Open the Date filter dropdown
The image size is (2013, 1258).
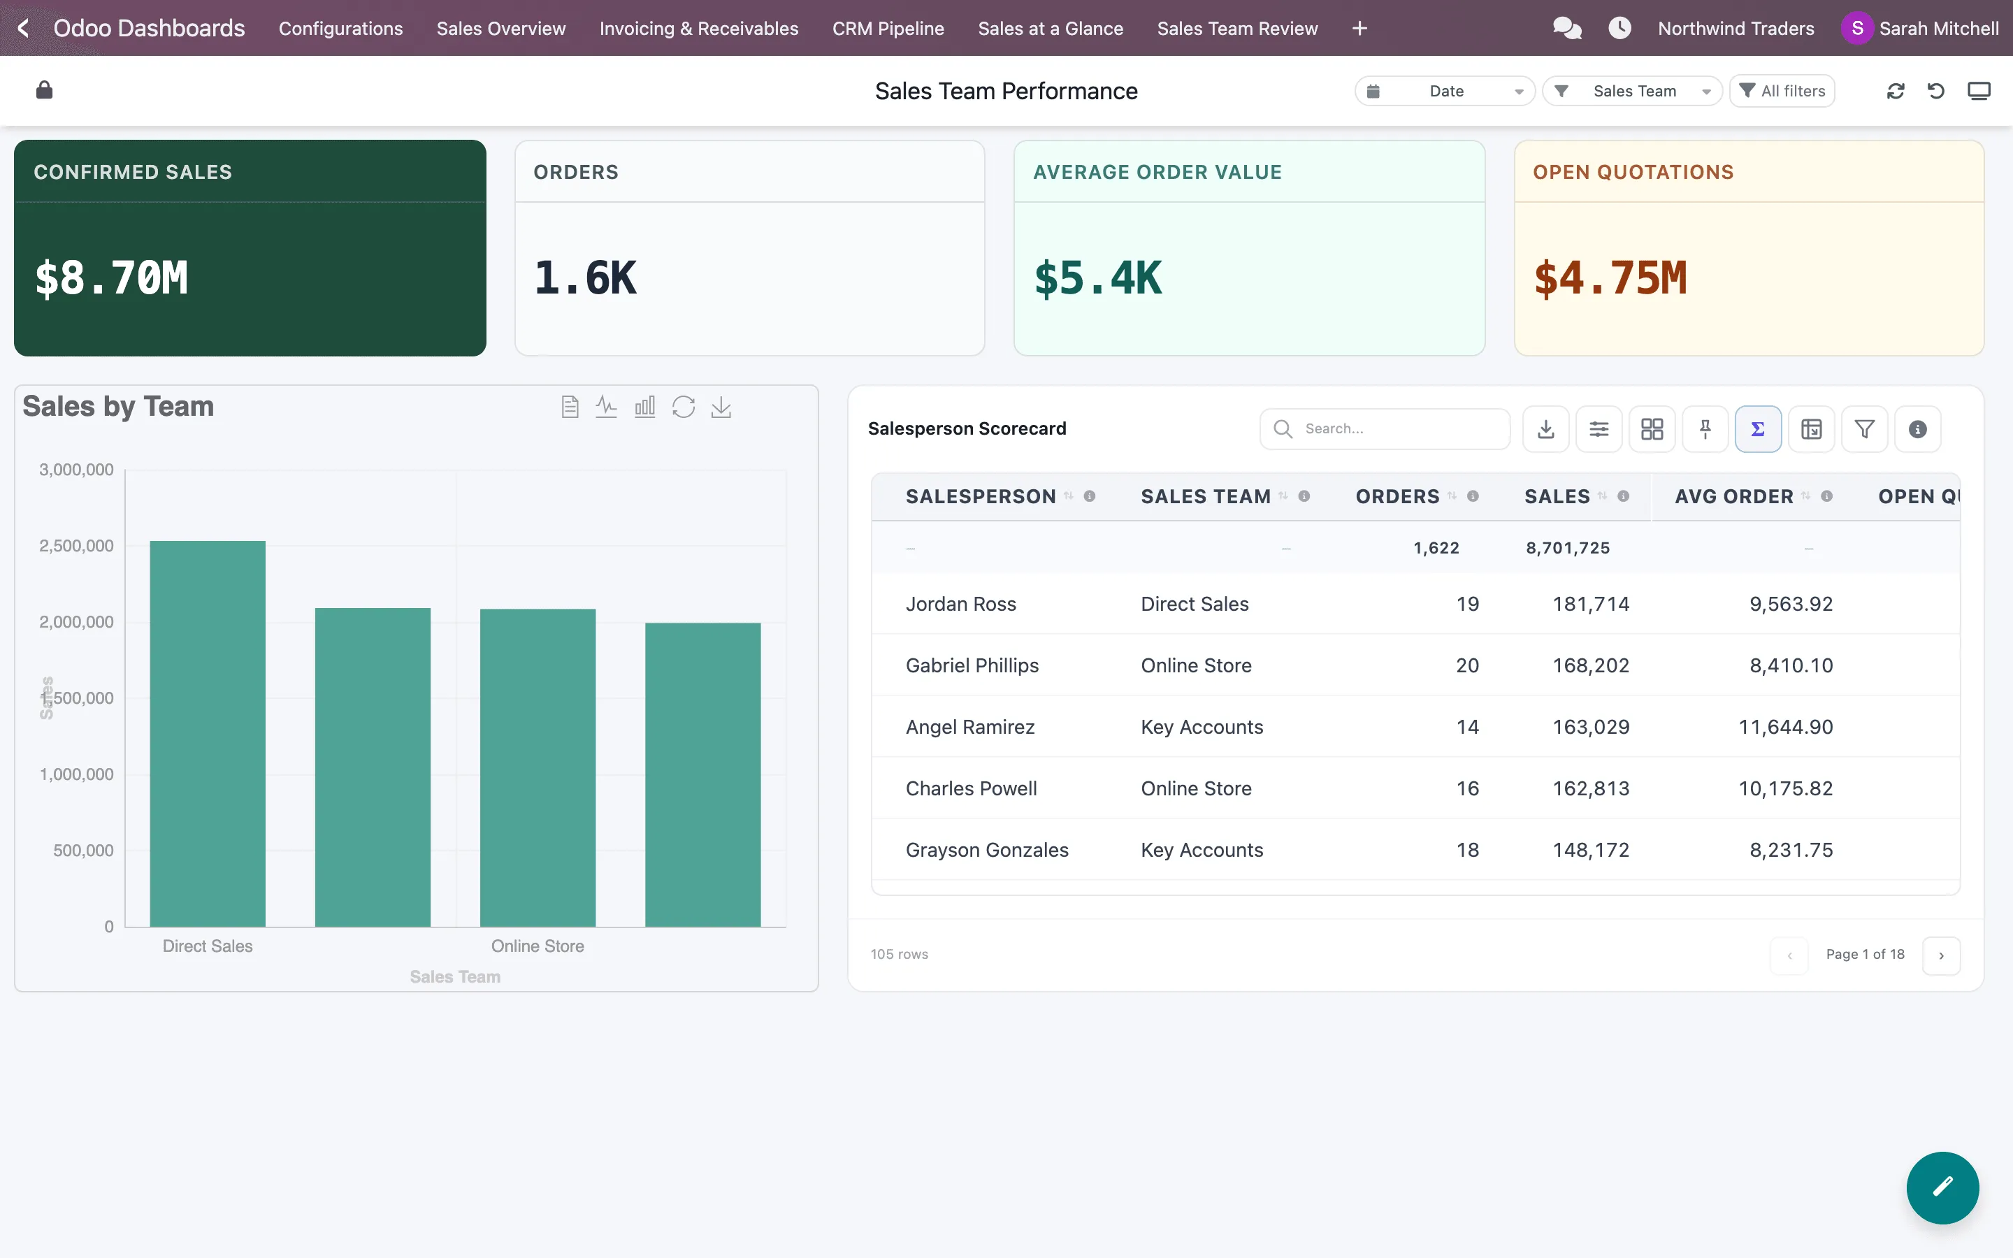point(1445,91)
